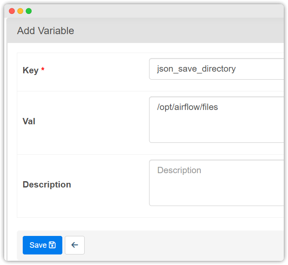Click the gray form footer right of the back arrow
The height and width of the screenshot is (265, 288).
[181, 245]
